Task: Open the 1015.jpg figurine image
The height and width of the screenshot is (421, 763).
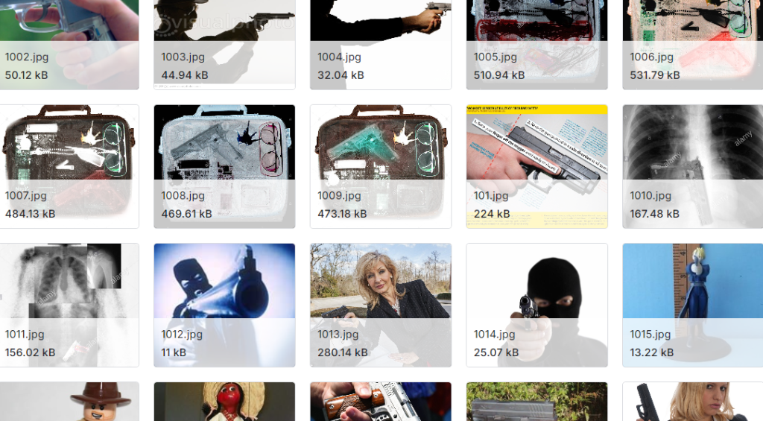Action: [693, 306]
